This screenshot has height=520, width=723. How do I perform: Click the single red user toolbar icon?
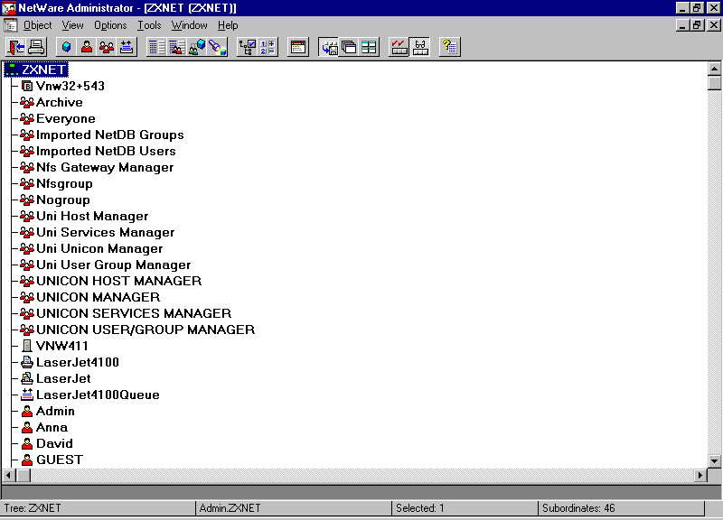[86, 47]
